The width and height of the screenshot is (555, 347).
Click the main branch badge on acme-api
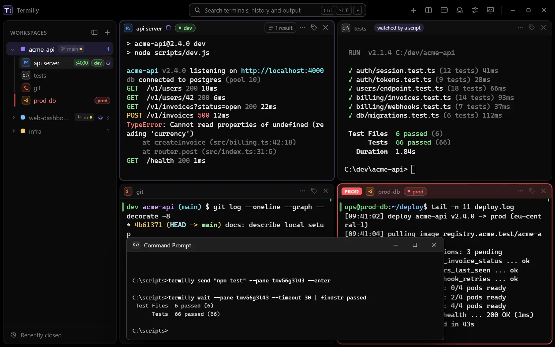click(x=71, y=49)
